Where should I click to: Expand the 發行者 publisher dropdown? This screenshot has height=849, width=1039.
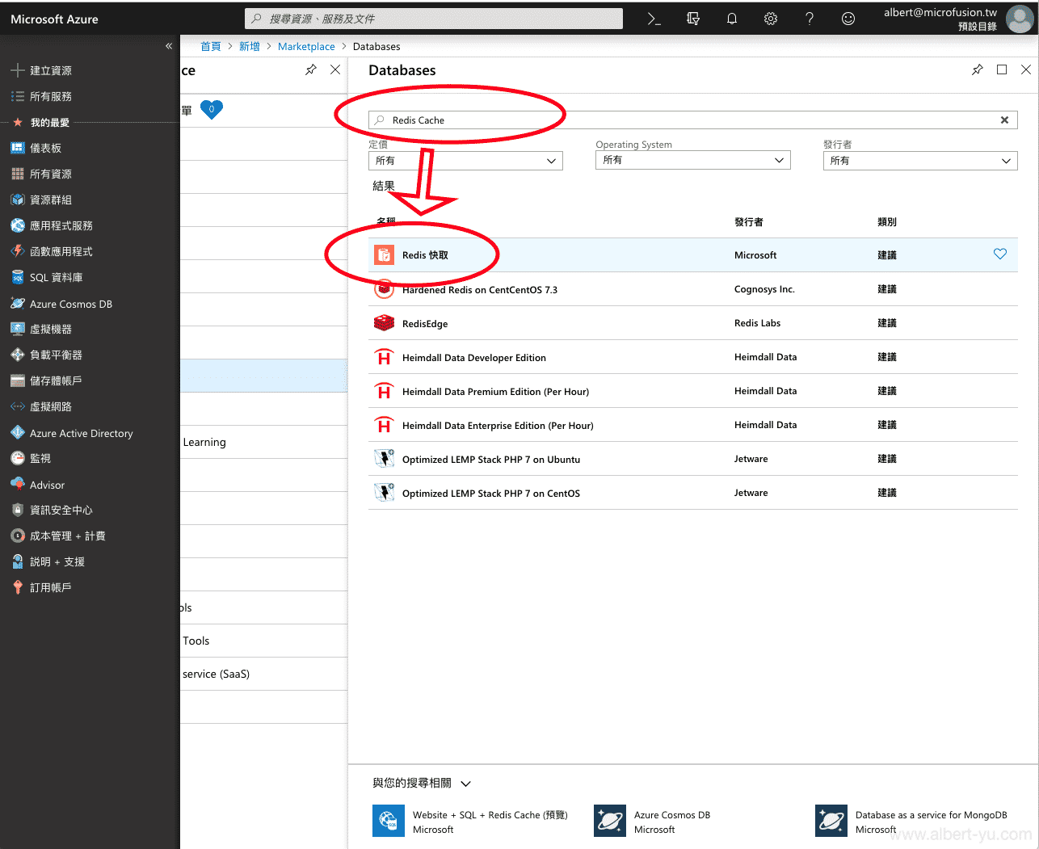click(920, 160)
